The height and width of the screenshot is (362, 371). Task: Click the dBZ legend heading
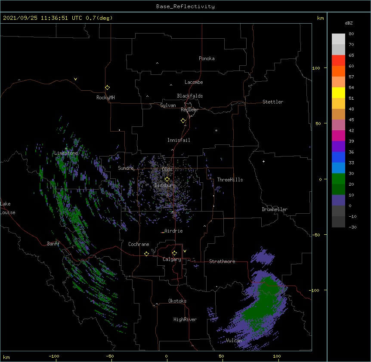click(349, 23)
